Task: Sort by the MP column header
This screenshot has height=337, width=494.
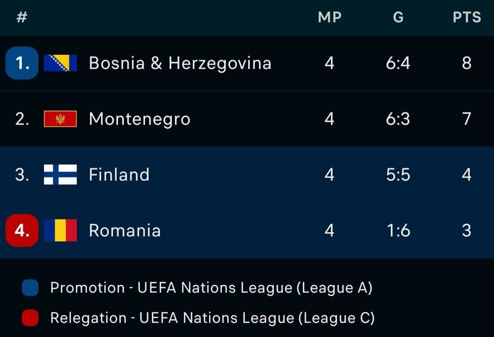Action: (329, 18)
